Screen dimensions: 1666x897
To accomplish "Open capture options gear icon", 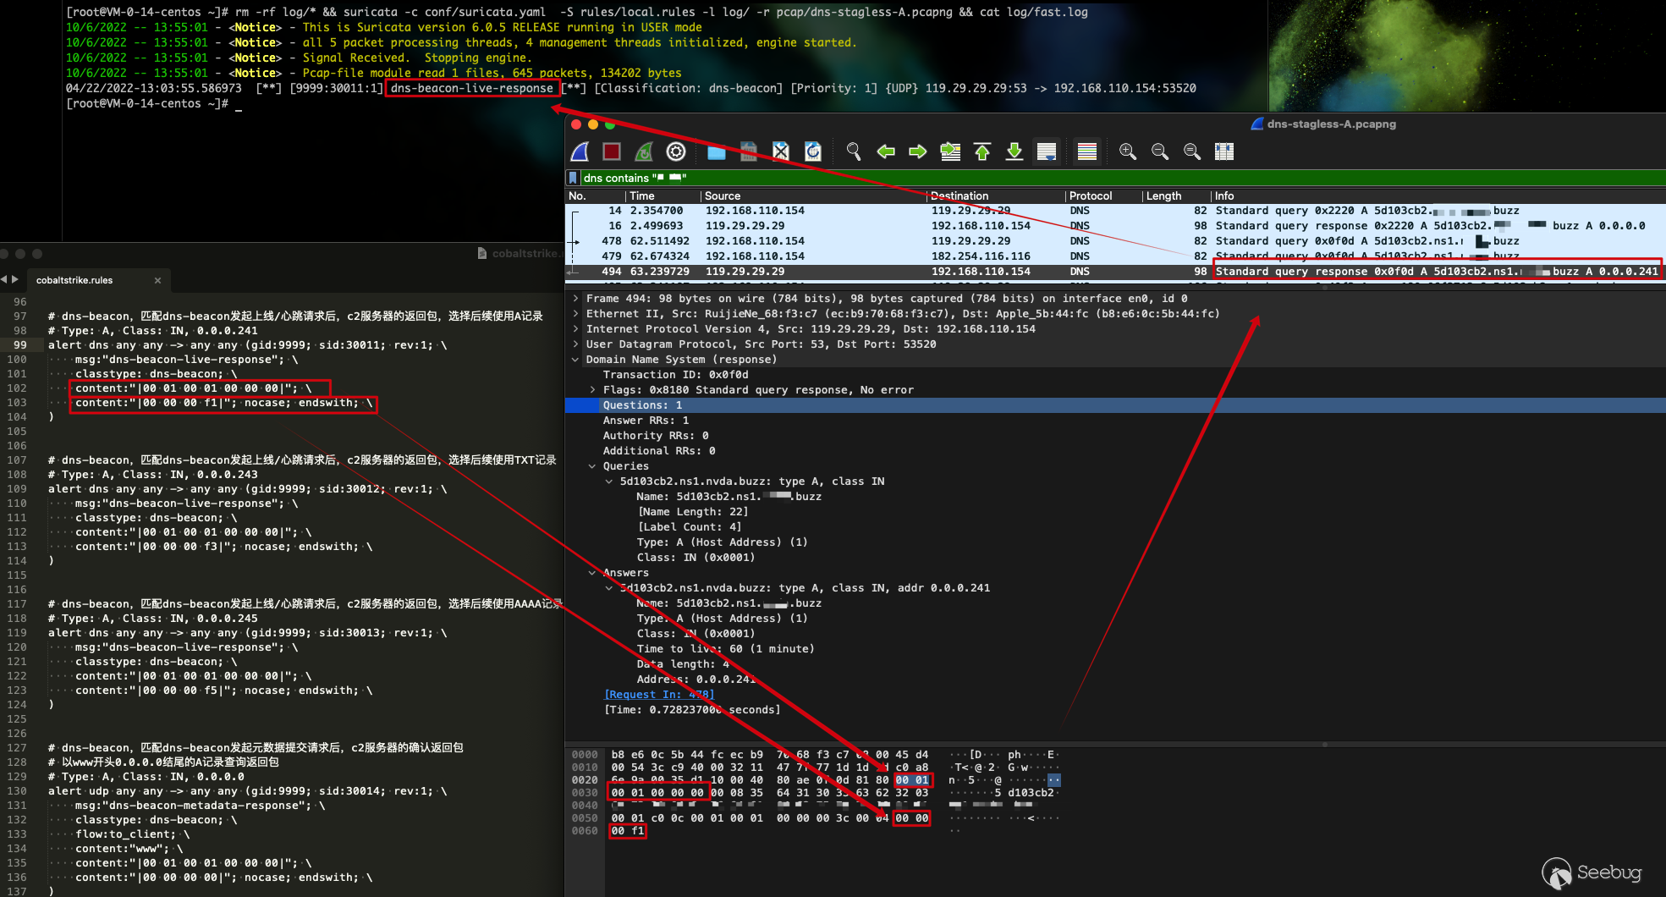I will 676,151.
